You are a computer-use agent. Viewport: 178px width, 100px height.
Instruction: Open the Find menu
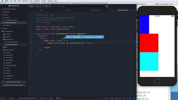pos(31,1)
